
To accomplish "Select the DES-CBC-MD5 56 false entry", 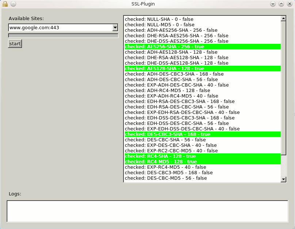I will (166, 178).
